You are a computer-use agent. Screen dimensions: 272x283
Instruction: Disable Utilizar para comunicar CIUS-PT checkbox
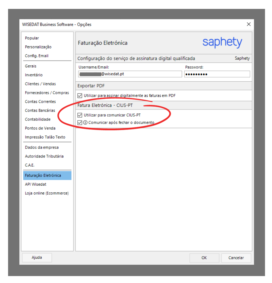pos(80,115)
